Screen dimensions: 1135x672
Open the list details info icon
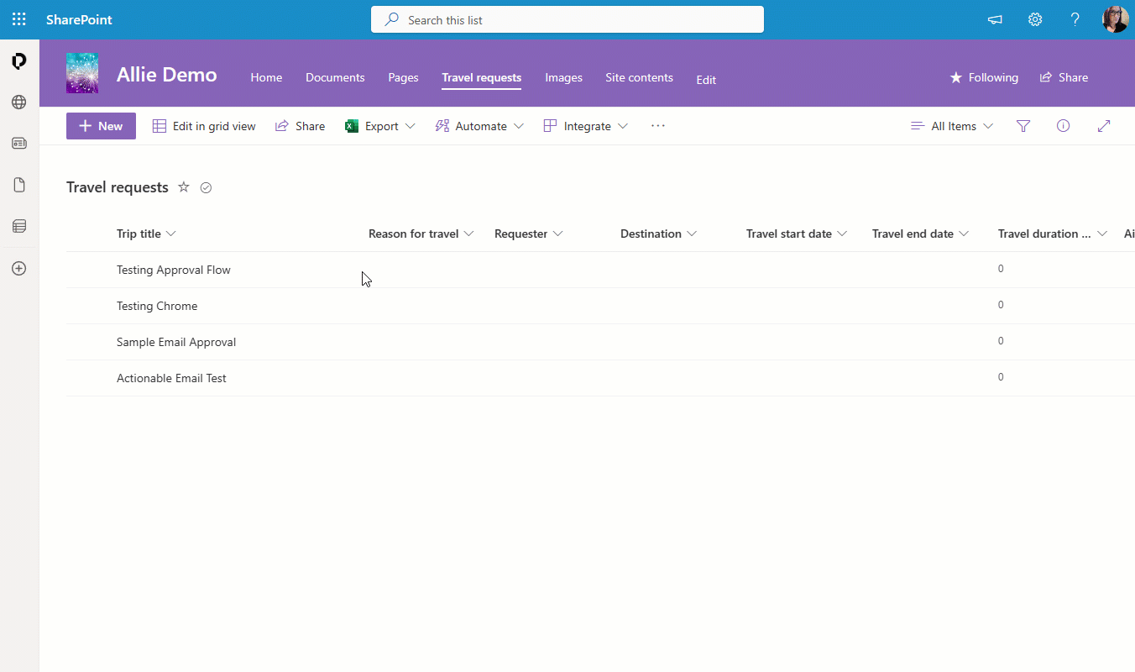click(x=1063, y=125)
